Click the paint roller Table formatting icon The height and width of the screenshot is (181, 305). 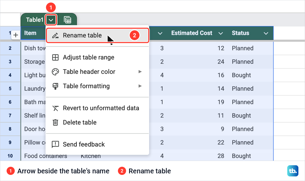(55, 86)
